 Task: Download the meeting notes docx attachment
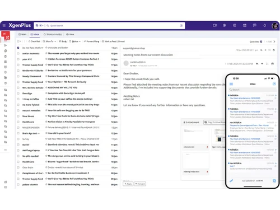(x=207, y=172)
